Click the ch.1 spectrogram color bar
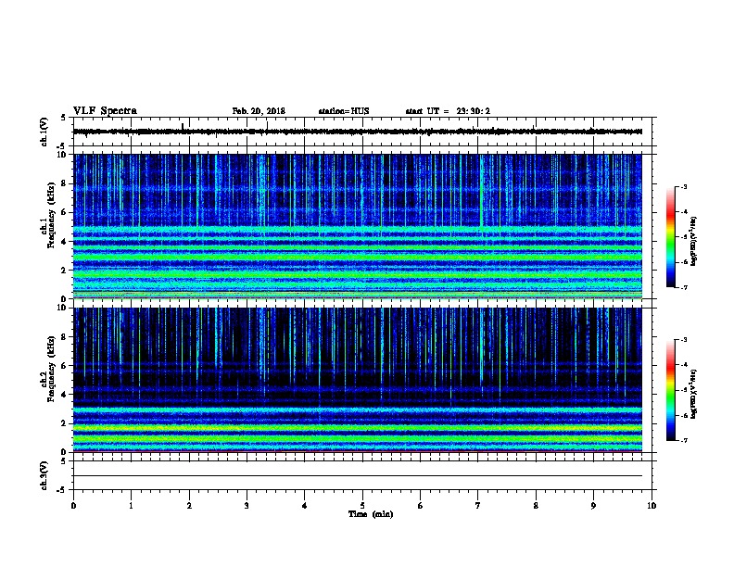Image resolution: width=734 pixels, height=567 pixels. tap(670, 237)
